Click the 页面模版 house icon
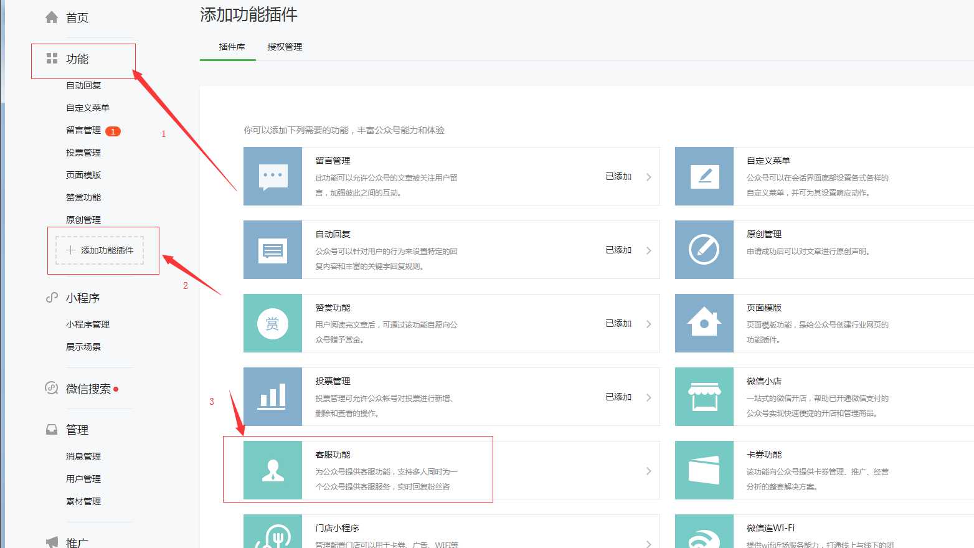Screen dimensions: 974x548 (704, 323)
